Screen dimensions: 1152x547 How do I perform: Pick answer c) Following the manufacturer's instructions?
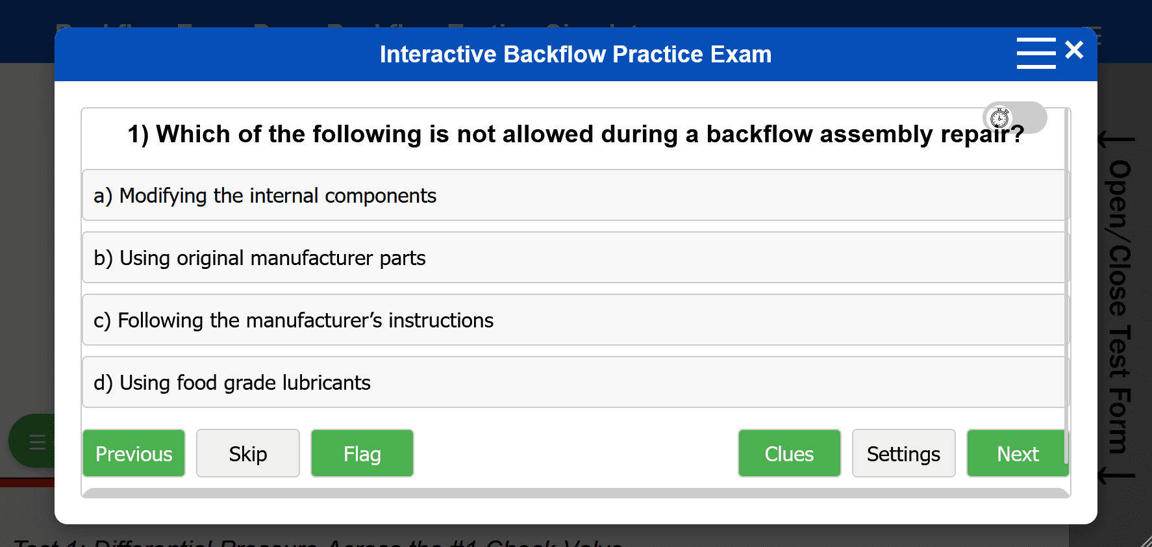(x=575, y=320)
